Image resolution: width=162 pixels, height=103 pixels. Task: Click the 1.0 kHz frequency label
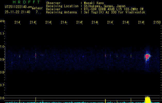2,47
